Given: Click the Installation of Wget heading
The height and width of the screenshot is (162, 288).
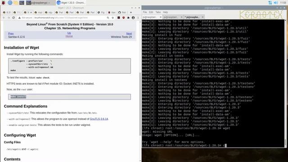Looking at the screenshot, I should pyautogui.click(x=22, y=48).
